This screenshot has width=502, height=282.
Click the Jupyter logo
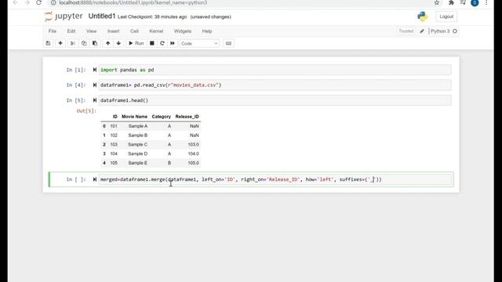point(64,16)
